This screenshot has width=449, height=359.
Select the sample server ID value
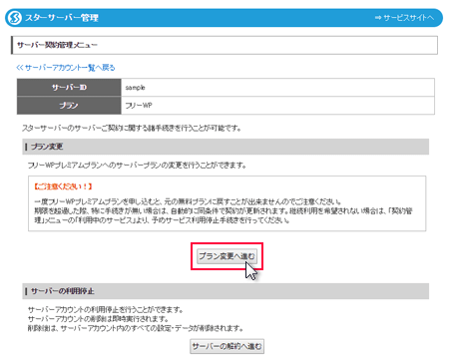coord(135,88)
